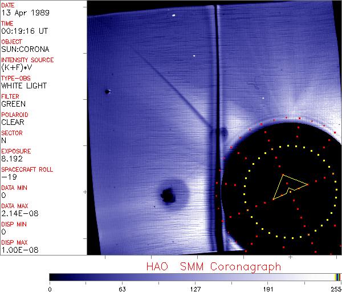Select the GREEN filter value
Image resolution: width=342 pixels, height=292 pixels.
click(13, 104)
